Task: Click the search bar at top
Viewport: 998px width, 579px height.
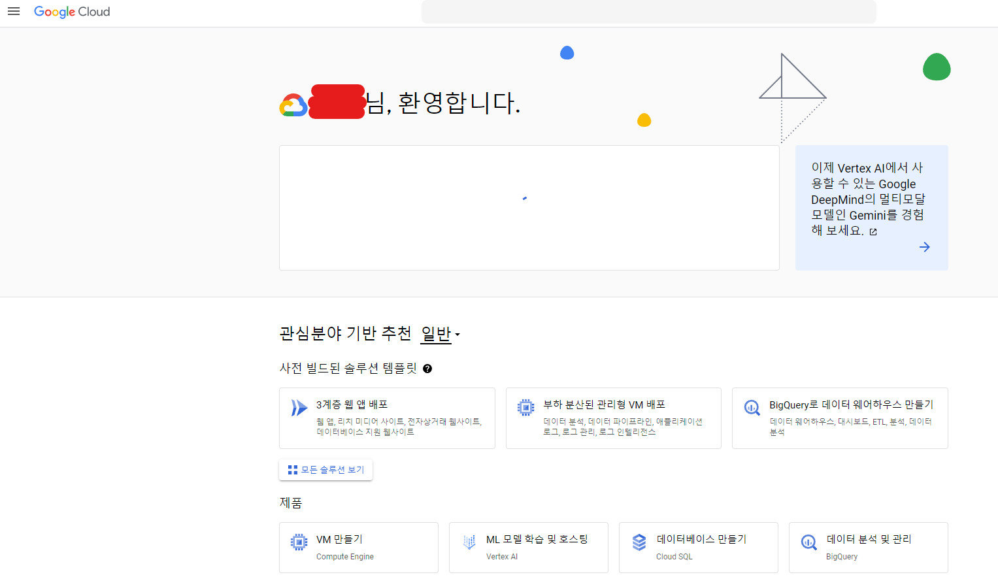Action: coord(648,12)
